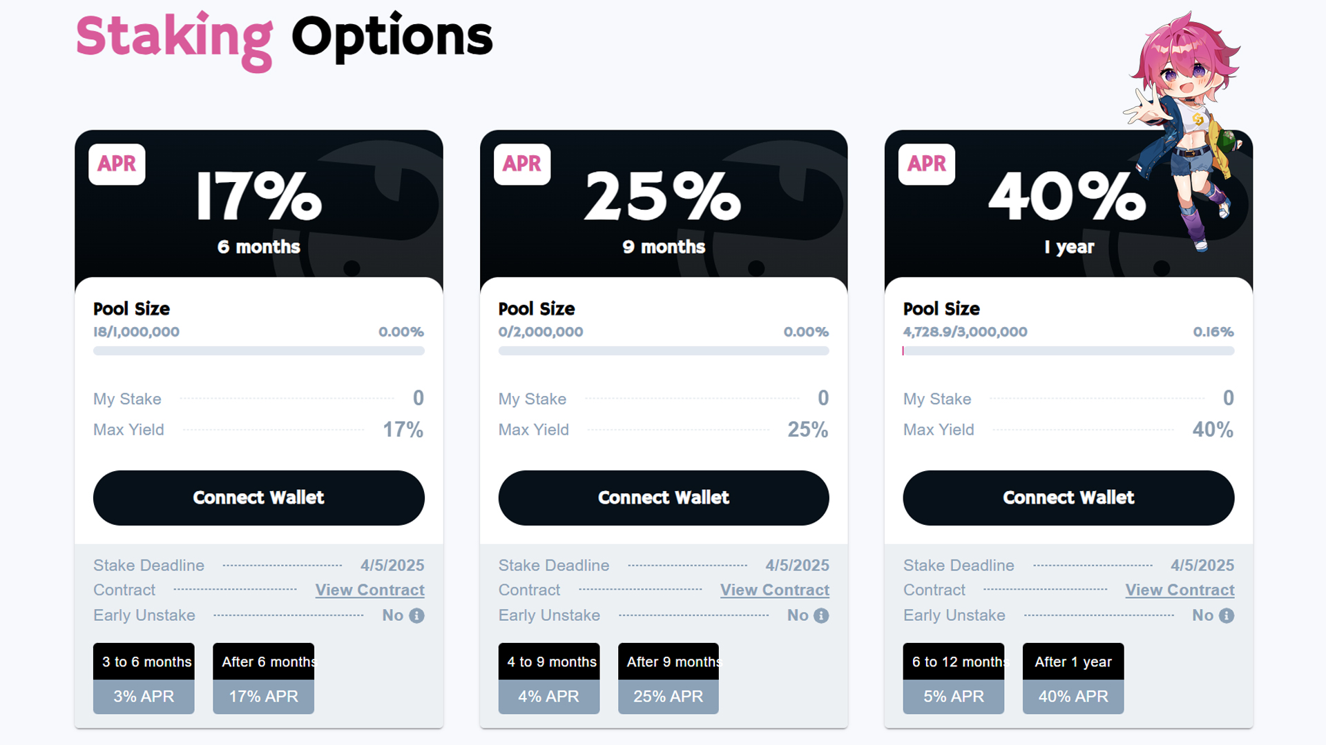Select the '3 to 6 months' APR tier
Image resolution: width=1326 pixels, height=745 pixels.
(144, 679)
